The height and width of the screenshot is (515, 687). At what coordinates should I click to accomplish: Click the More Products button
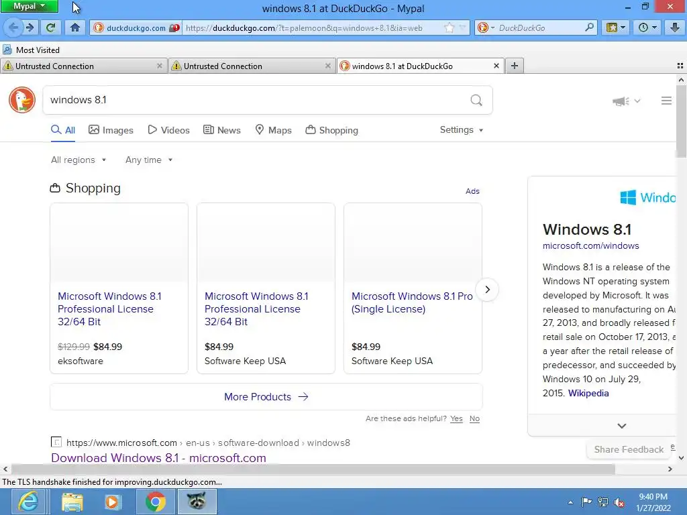[266, 397]
